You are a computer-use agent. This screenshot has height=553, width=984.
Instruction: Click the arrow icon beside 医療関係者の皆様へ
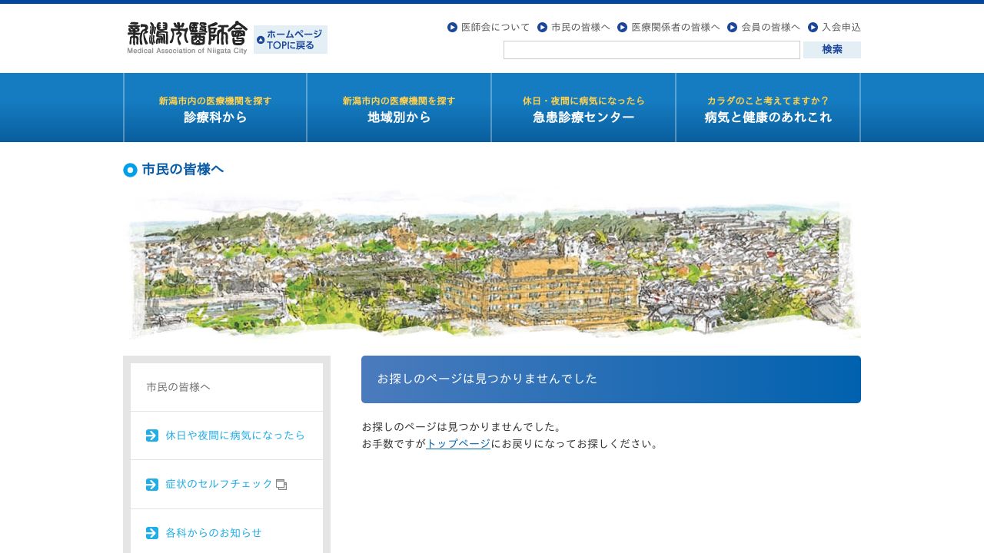[x=620, y=27]
